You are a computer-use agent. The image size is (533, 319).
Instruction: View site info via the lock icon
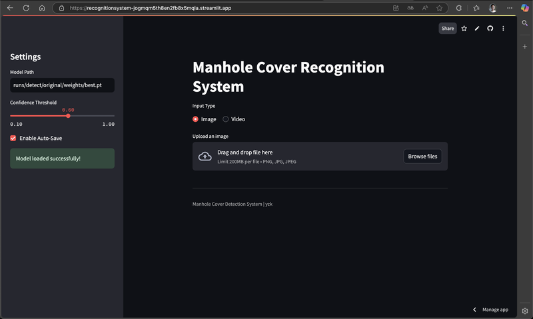tap(61, 8)
